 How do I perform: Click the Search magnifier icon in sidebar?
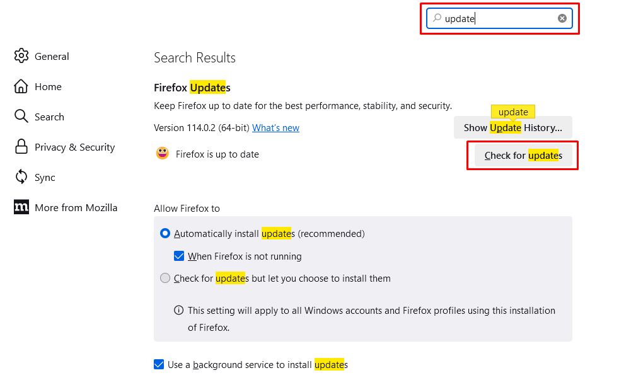pyautogui.click(x=21, y=117)
